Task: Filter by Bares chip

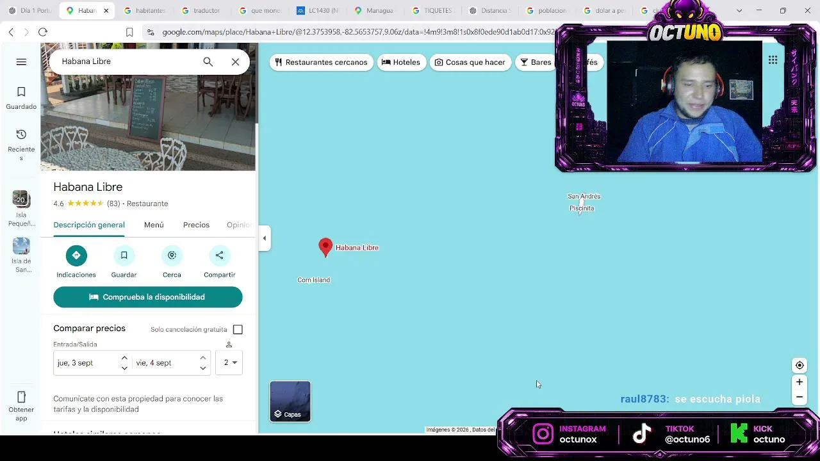Action: click(536, 62)
